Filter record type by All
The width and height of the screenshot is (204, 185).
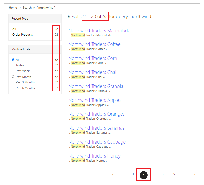[14, 29]
